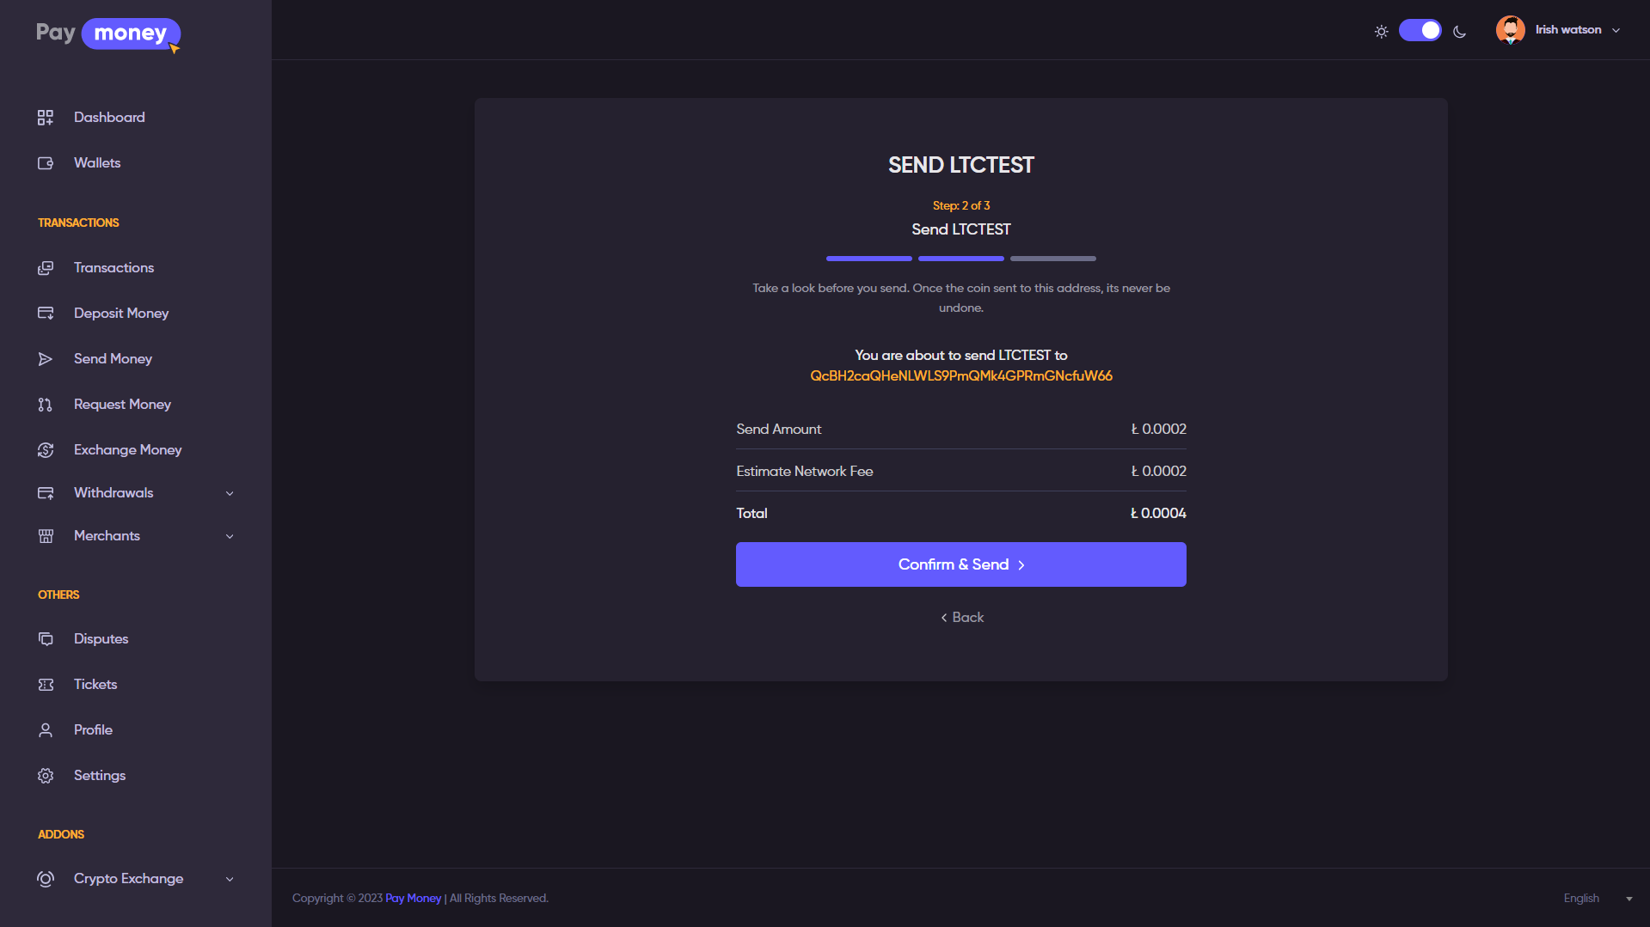The height and width of the screenshot is (927, 1650).
Task: Go to Deposit Money page
Action: pyautogui.click(x=121, y=314)
